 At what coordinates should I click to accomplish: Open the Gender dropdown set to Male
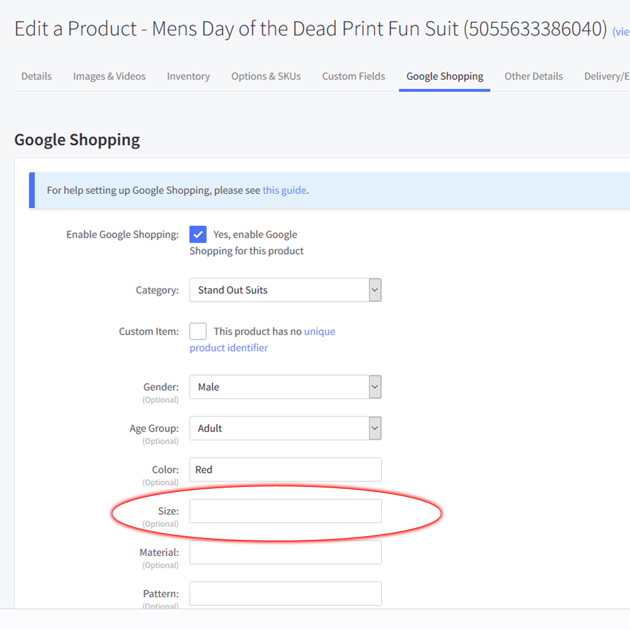tap(285, 387)
